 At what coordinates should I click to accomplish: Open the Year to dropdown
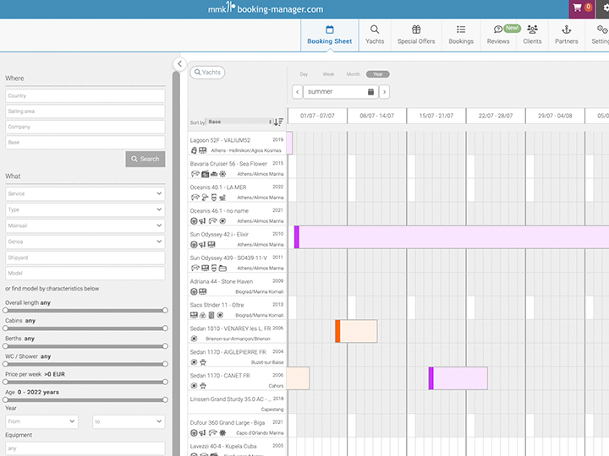(129, 421)
